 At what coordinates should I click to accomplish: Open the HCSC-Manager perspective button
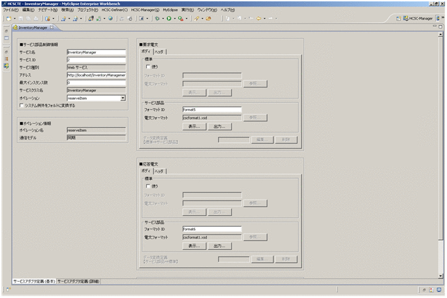click(x=418, y=18)
